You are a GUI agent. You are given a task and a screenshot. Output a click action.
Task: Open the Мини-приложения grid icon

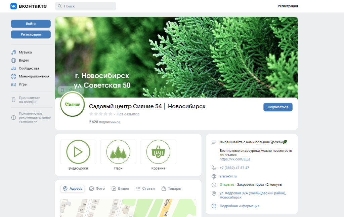click(x=13, y=76)
